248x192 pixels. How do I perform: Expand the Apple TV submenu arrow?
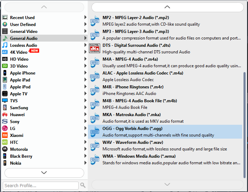tap(86, 93)
